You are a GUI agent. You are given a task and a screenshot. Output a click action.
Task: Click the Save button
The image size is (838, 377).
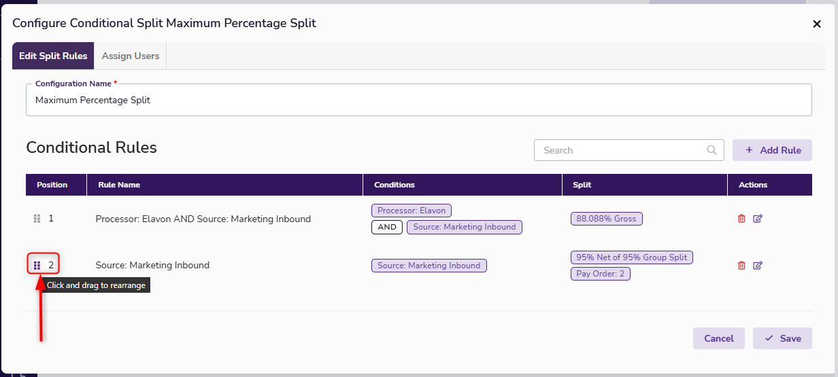782,338
